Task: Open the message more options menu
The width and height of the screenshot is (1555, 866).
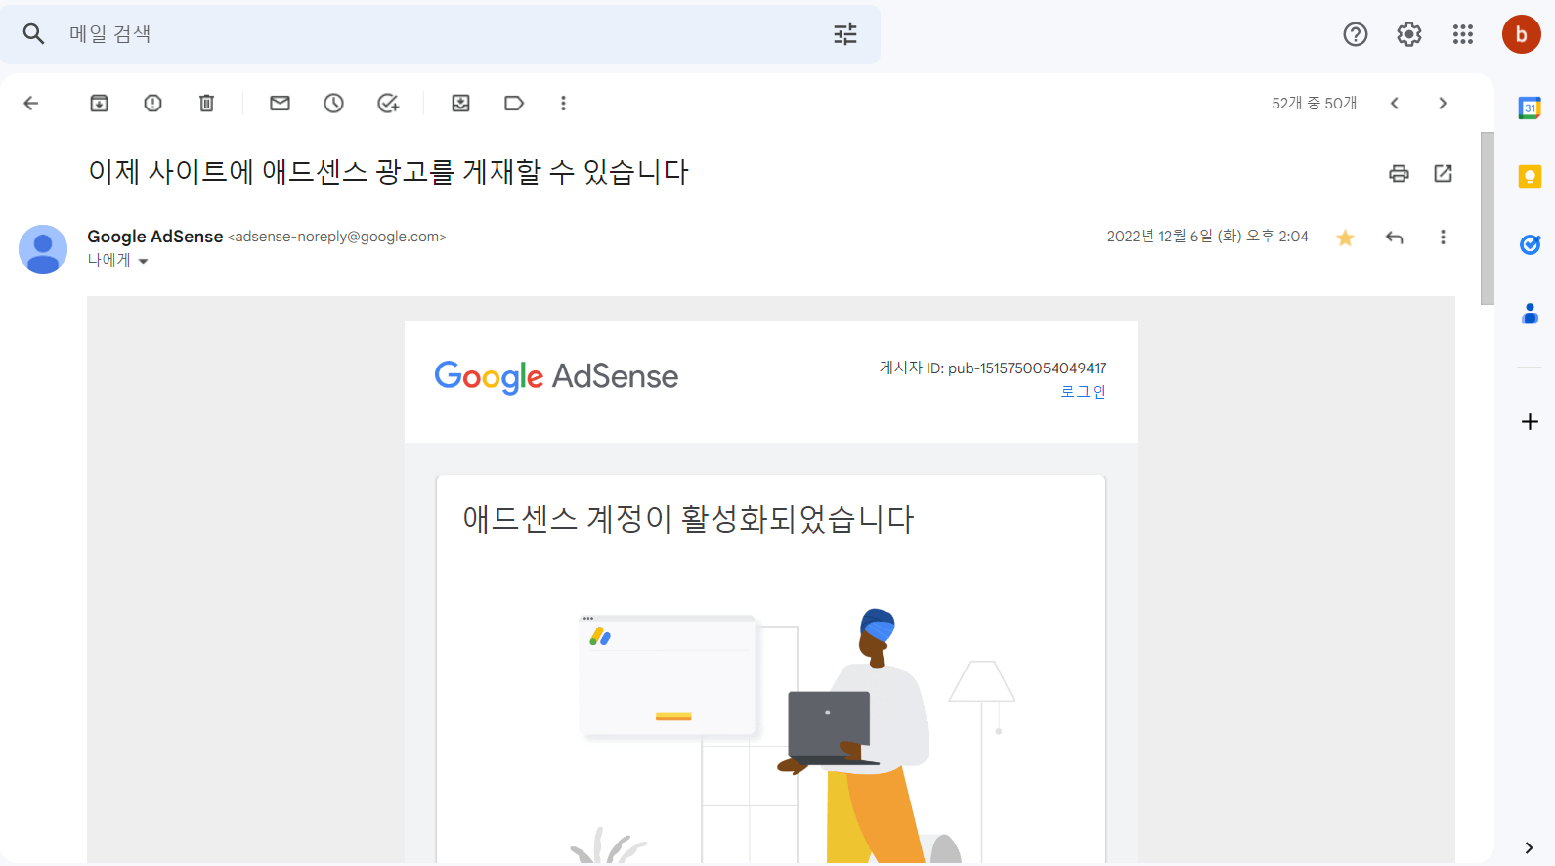Action: tap(1443, 238)
